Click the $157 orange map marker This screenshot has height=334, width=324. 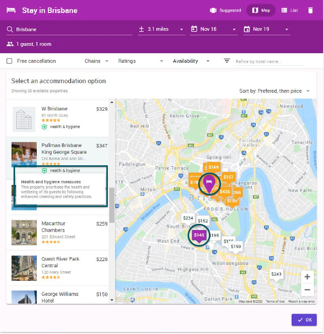(228, 177)
